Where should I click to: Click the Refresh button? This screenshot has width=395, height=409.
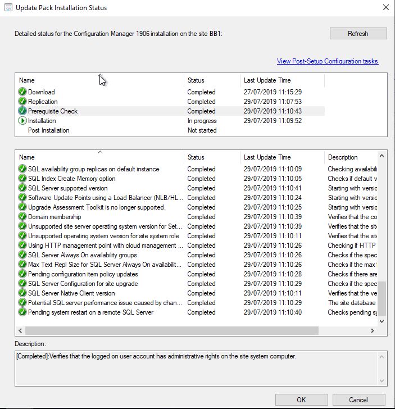(358, 34)
